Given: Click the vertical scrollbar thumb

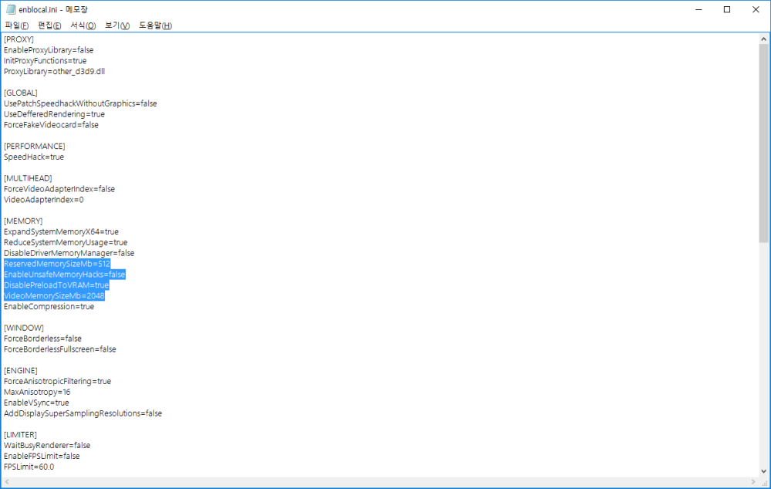Looking at the screenshot, I should (763, 143).
